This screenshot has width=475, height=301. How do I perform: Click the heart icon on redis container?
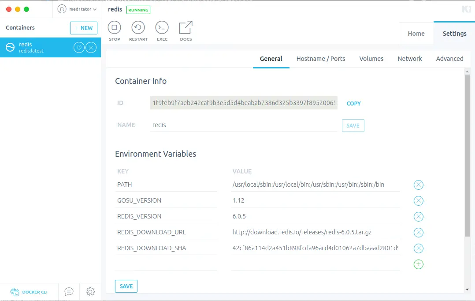click(x=79, y=48)
